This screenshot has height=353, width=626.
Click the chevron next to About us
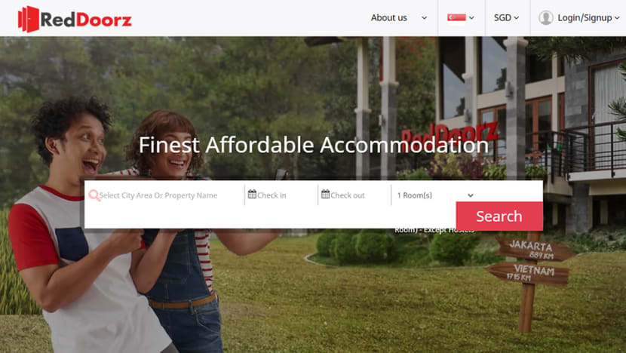425,18
